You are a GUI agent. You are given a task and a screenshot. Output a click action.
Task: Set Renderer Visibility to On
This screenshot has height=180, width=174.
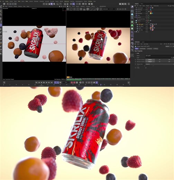[x=159, y=62]
